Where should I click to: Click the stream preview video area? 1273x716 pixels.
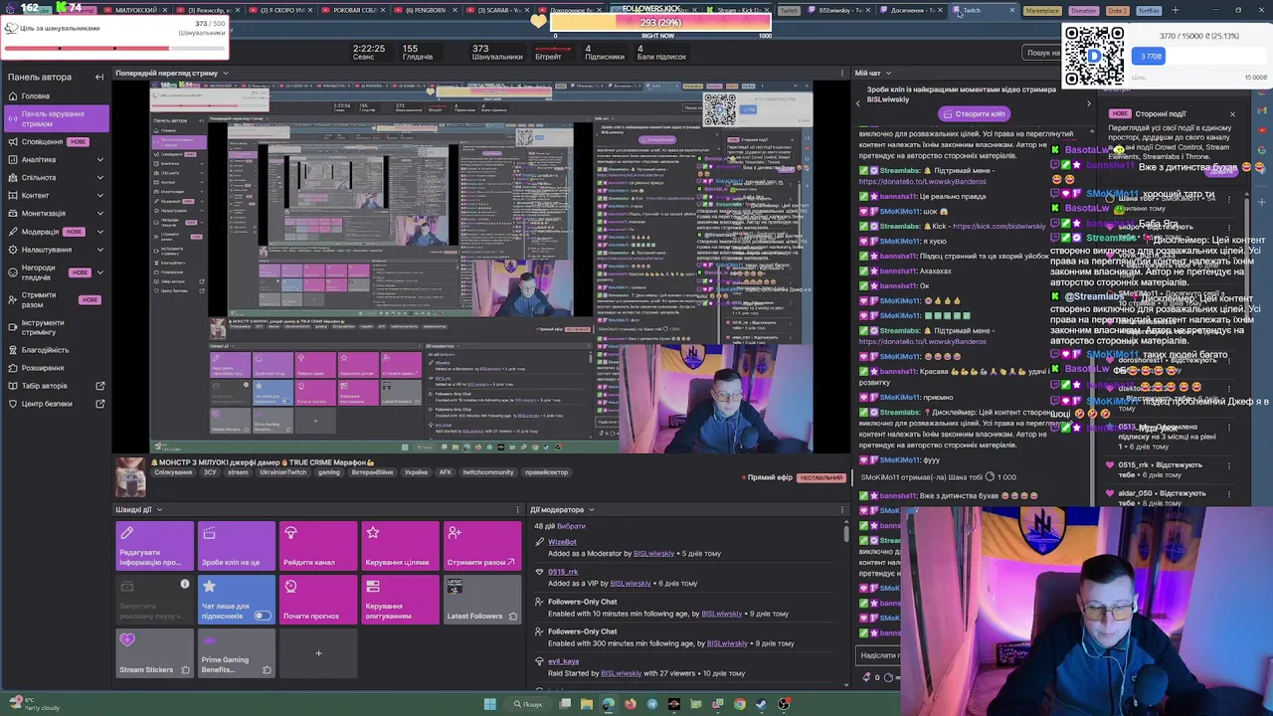481,267
